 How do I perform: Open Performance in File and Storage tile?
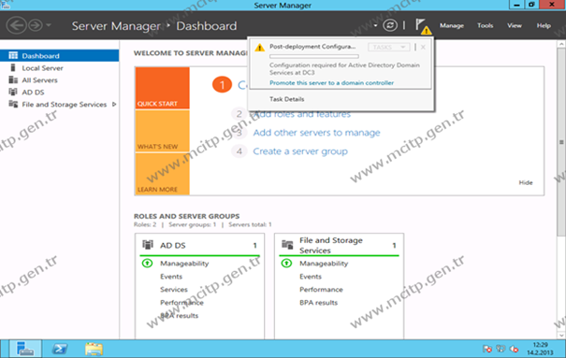click(x=321, y=290)
